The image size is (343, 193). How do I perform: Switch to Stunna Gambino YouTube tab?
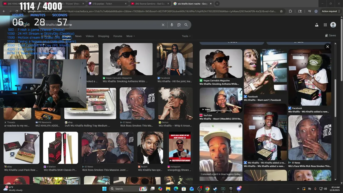click(150, 4)
